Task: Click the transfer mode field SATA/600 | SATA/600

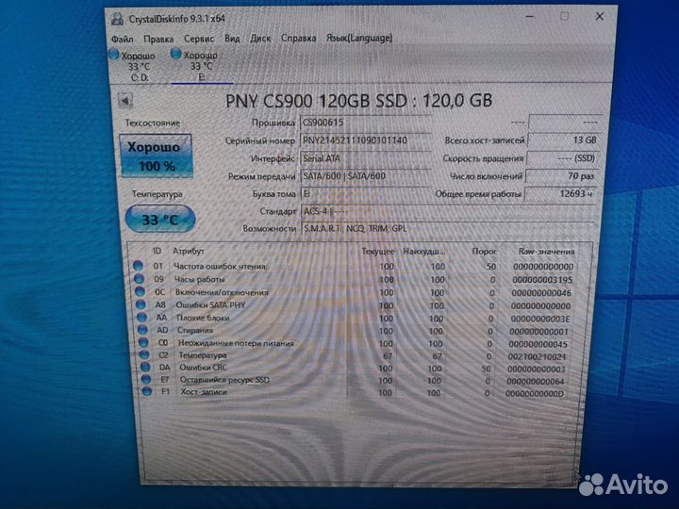Action: pyautogui.click(x=365, y=176)
